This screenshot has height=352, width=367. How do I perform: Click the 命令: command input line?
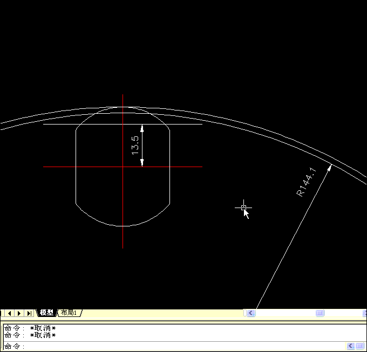click(x=174, y=346)
